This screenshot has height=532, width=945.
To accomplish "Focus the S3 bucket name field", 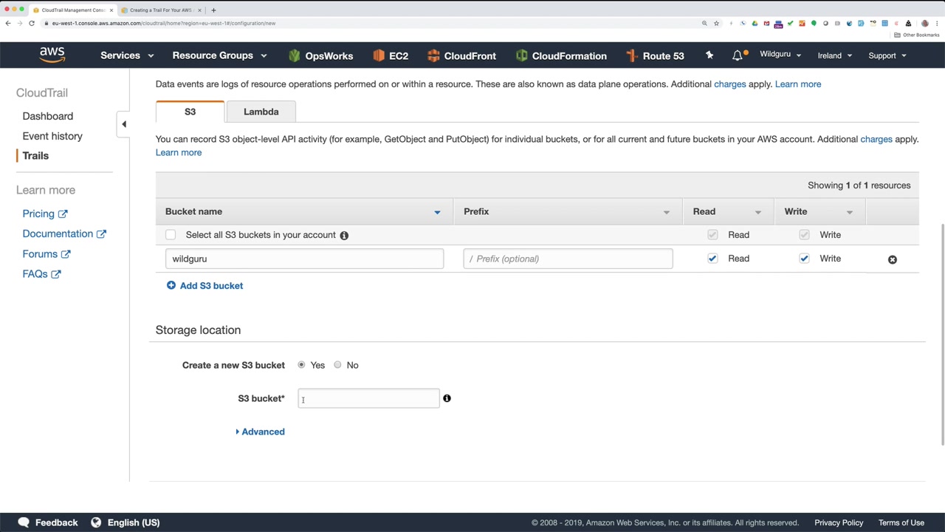I will (368, 399).
